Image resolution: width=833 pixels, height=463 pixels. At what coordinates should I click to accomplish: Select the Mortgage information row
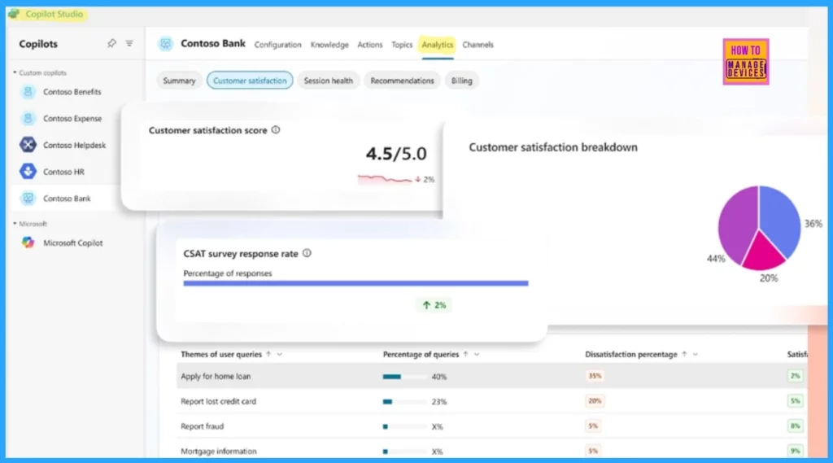pyautogui.click(x=491, y=451)
